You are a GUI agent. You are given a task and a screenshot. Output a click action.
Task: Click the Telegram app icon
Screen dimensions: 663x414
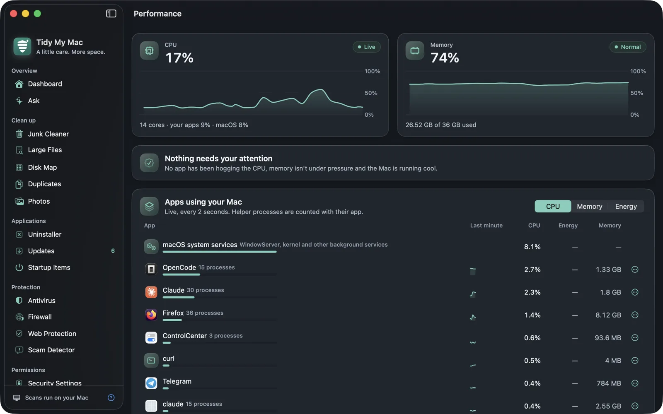point(151,383)
